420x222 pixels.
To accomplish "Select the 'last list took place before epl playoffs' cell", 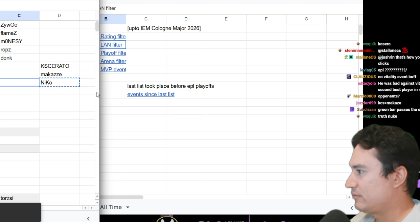I will coord(170,86).
